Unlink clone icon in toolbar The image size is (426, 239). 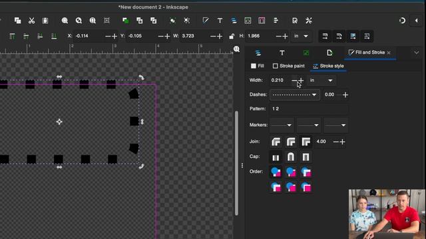[x=154, y=21]
